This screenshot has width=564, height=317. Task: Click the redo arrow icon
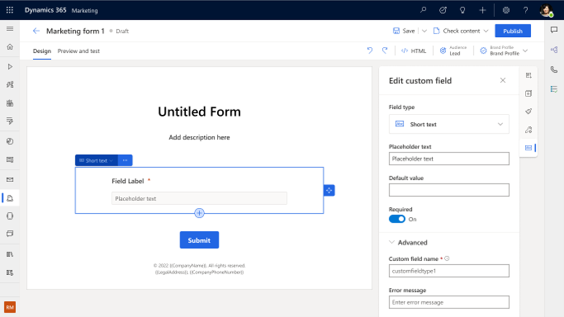click(x=385, y=50)
